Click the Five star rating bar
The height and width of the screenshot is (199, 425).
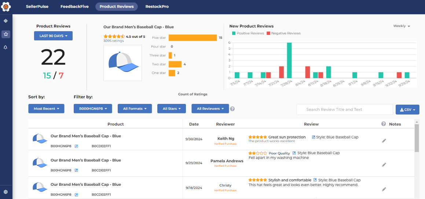pos(193,38)
